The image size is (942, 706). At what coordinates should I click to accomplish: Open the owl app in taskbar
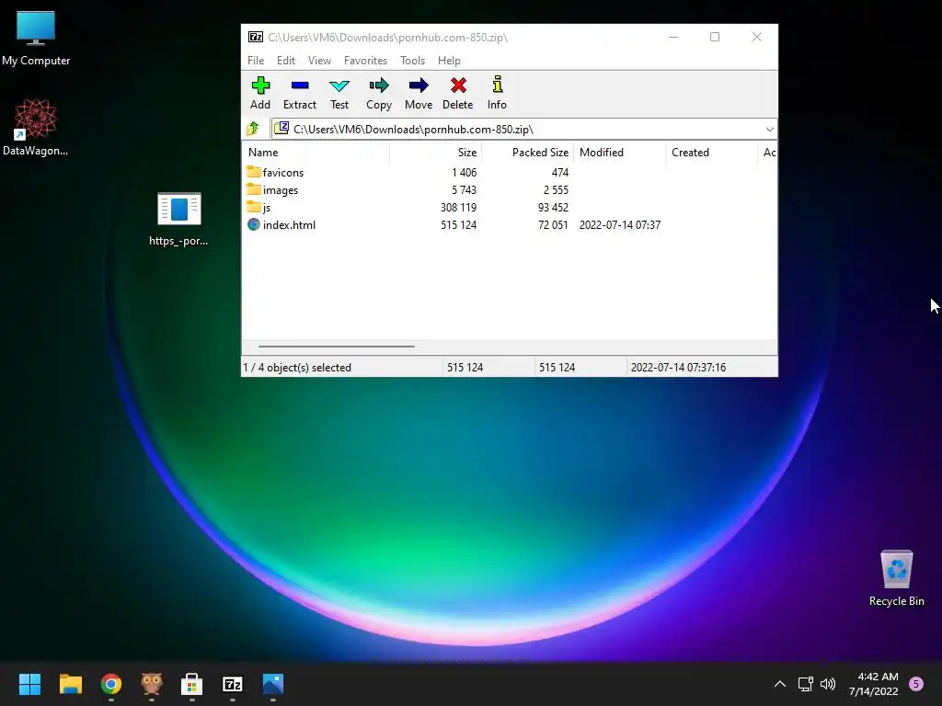152,684
